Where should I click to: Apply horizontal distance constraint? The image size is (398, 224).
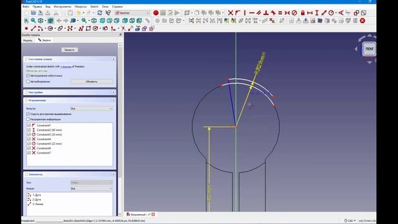pos(310,12)
